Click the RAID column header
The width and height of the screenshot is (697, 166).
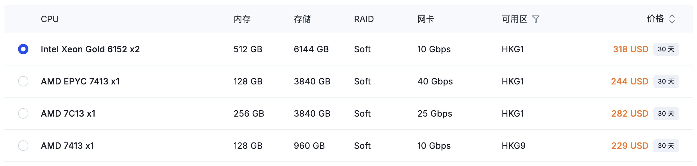point(364,19)
